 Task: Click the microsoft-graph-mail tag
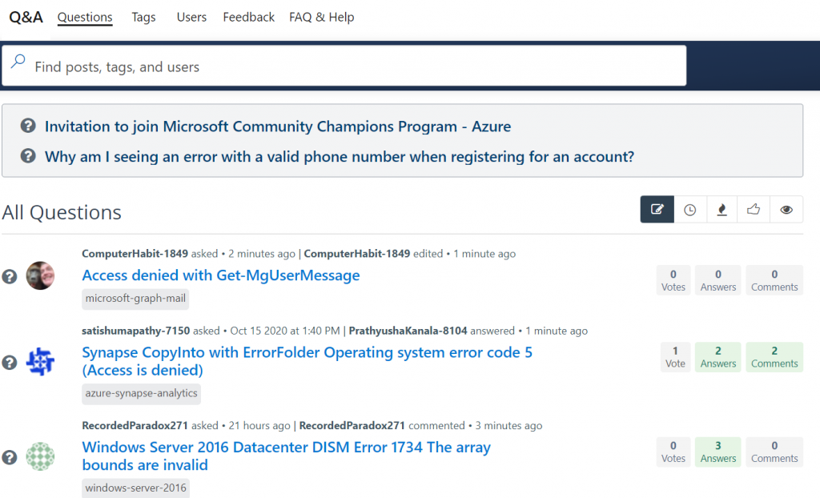[135, 299]
